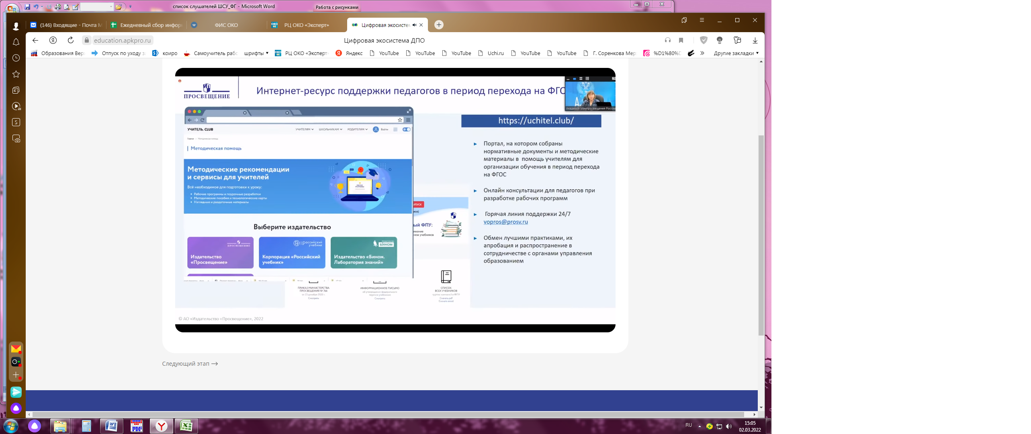Expand Другие закладки folder

tap(736, 53)
